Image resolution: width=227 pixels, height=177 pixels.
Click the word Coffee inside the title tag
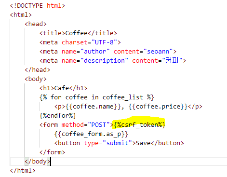coord(76,33)
